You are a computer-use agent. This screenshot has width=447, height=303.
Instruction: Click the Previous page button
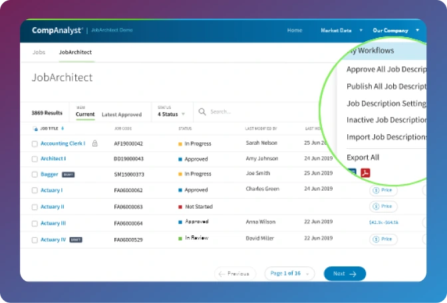(x=235, y=274)
